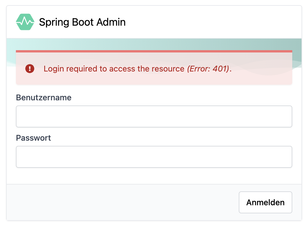Viewport: 307px width, 226px height.
Task: Click the Benutzername label
Action: (x=44, y=97)
